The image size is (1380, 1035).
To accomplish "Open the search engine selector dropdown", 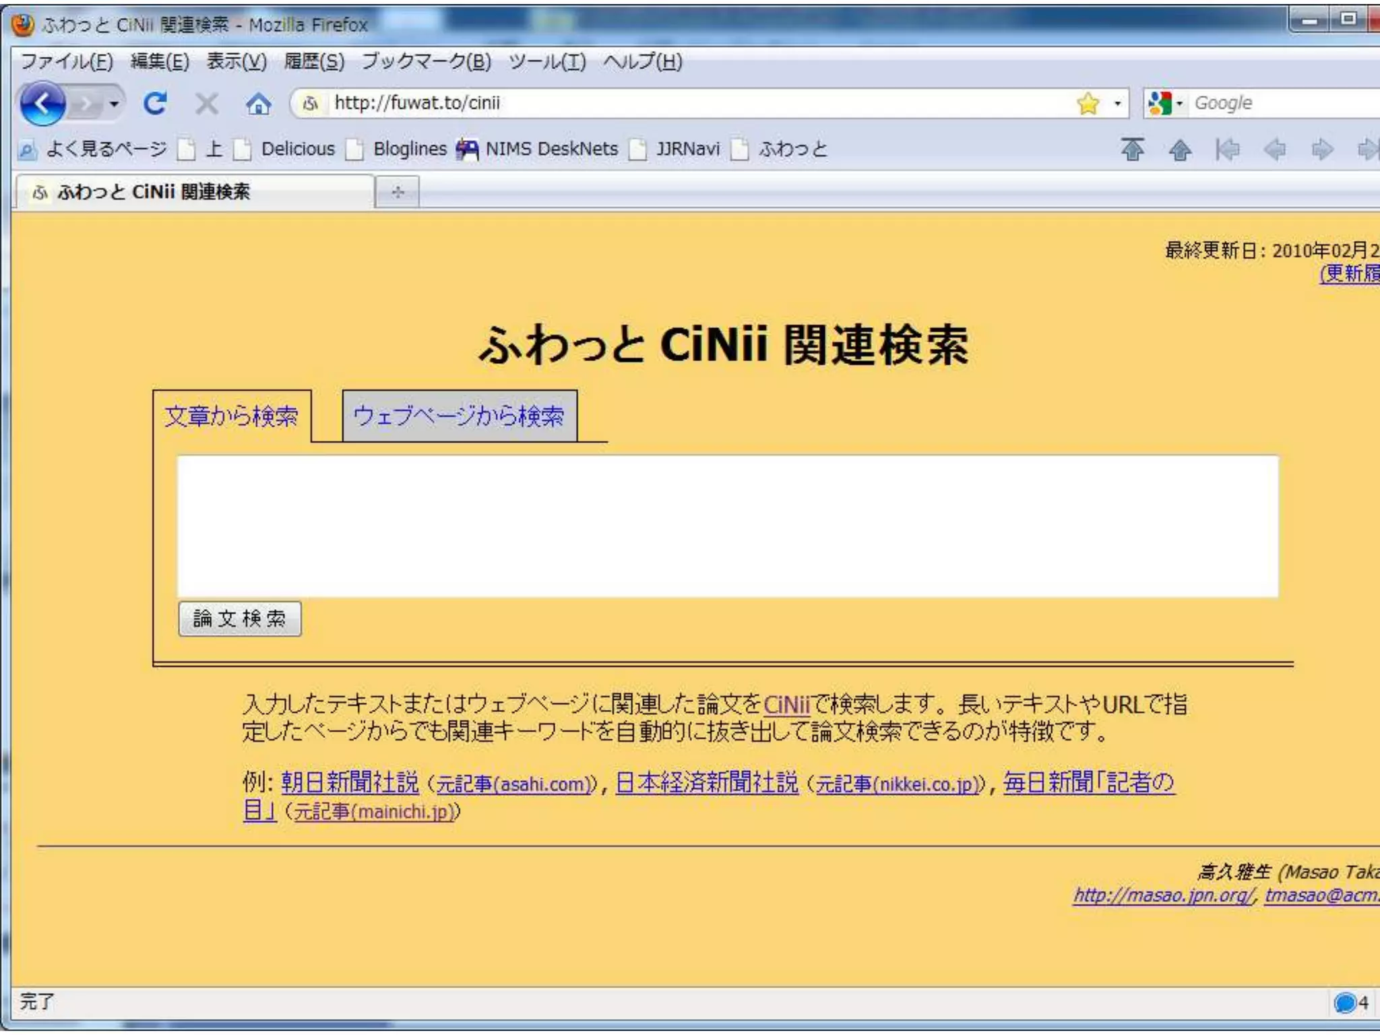I will [1179, 104].
